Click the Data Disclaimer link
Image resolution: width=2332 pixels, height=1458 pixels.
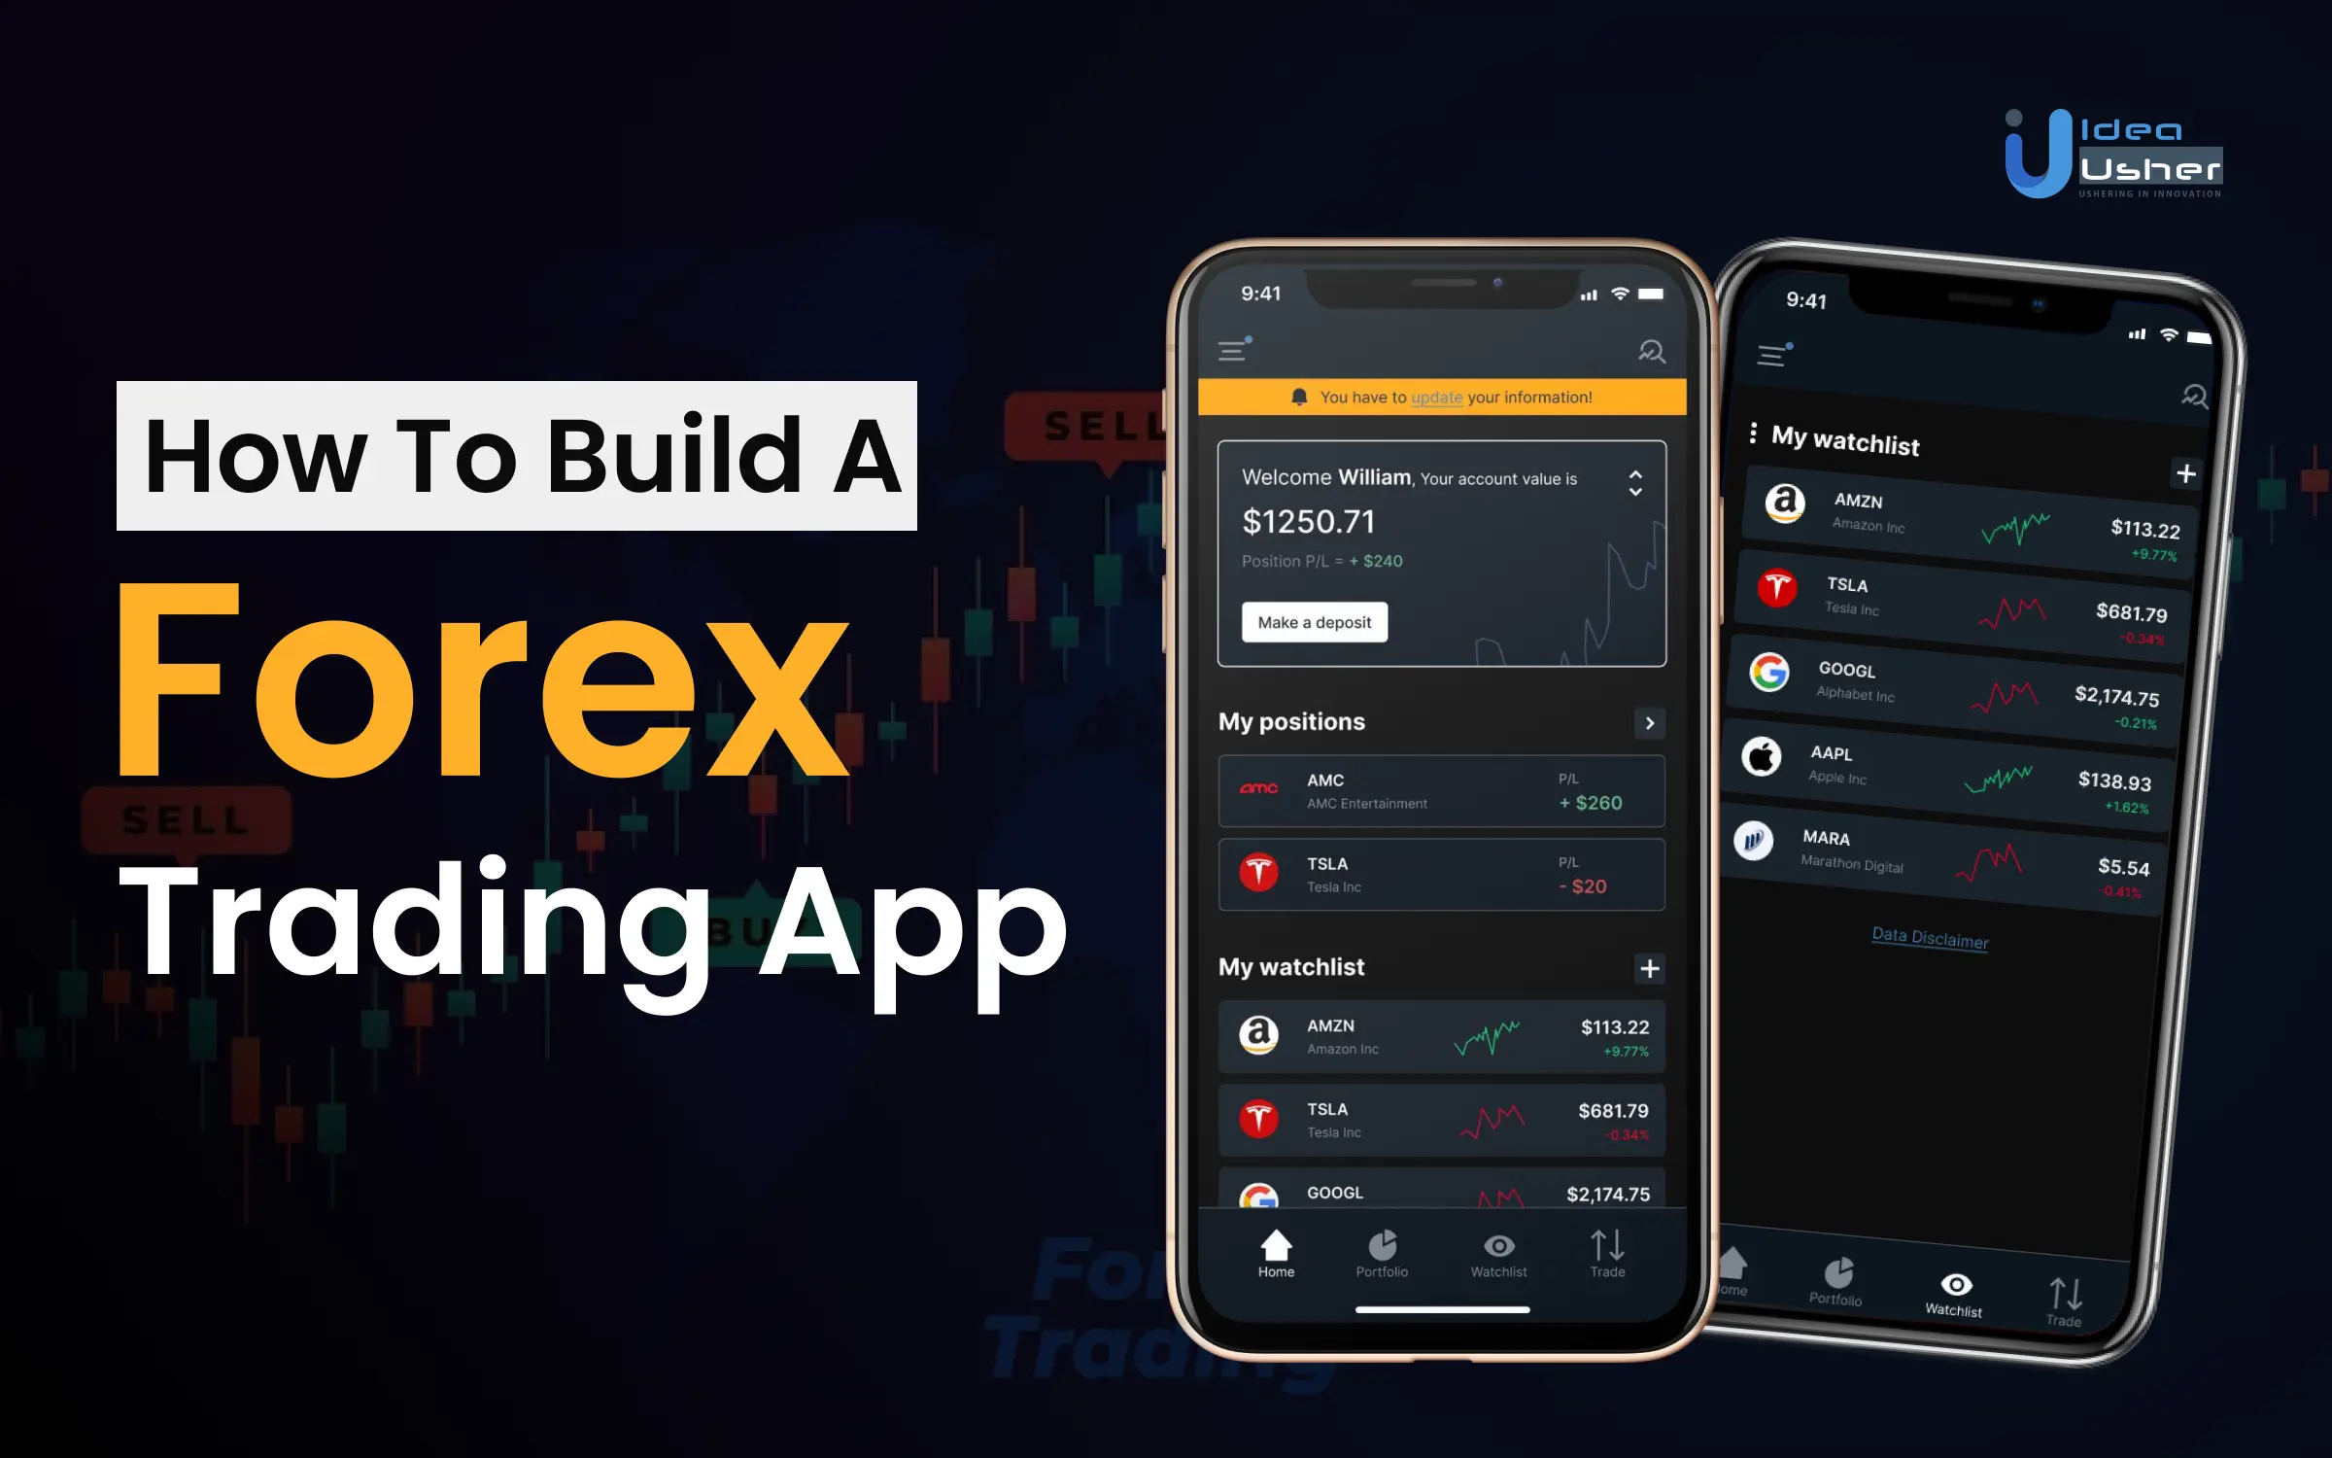point(1929,939)
